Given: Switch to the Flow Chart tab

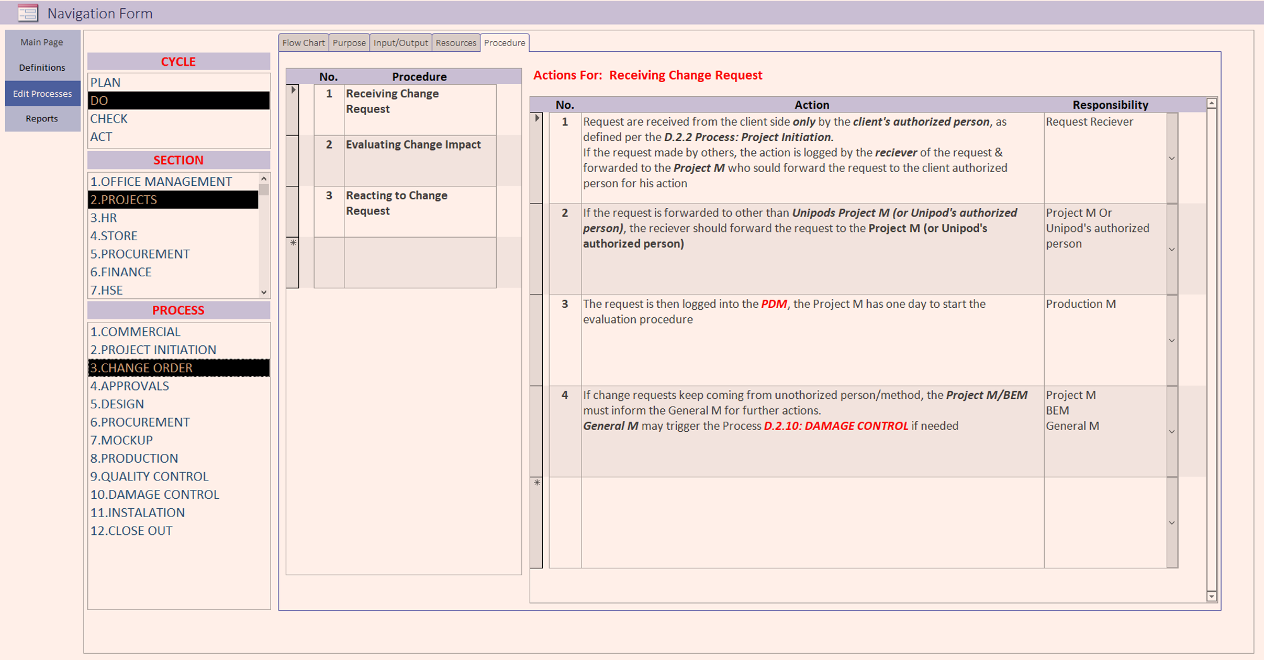Looking at the screenshot, I should [x=303, y=43].
